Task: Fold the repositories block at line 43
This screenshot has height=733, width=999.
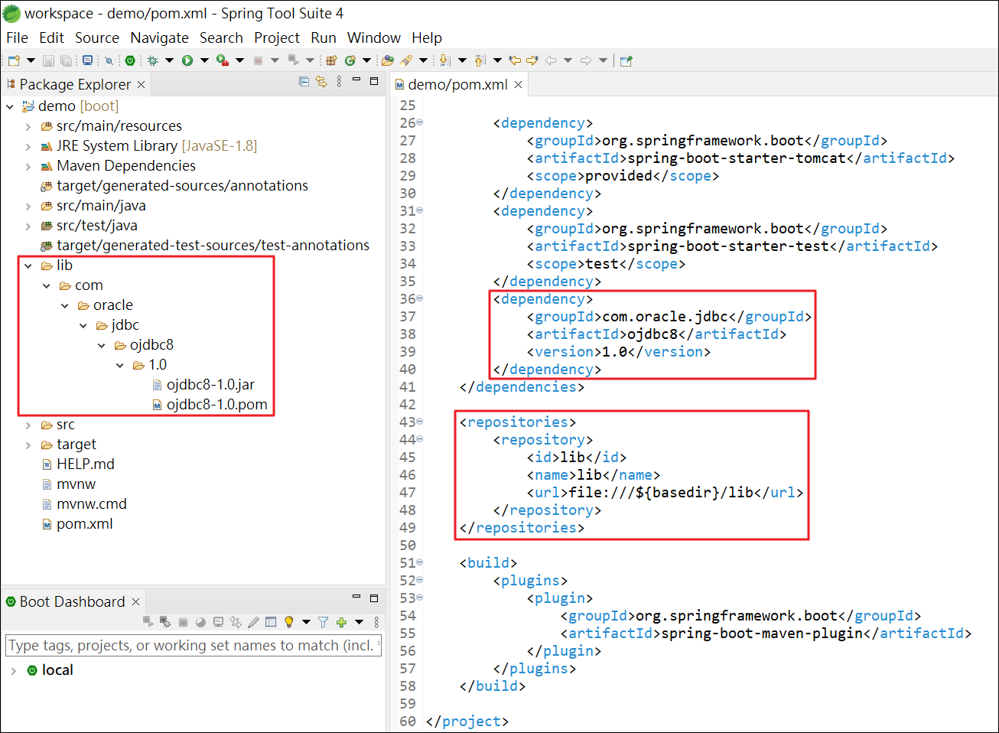Action: click(420, 422)
